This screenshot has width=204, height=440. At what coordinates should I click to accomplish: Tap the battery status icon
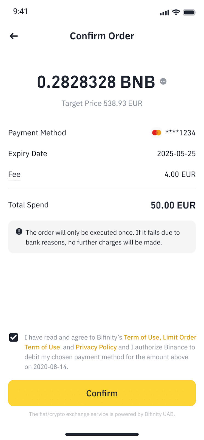tap(189, 12)
